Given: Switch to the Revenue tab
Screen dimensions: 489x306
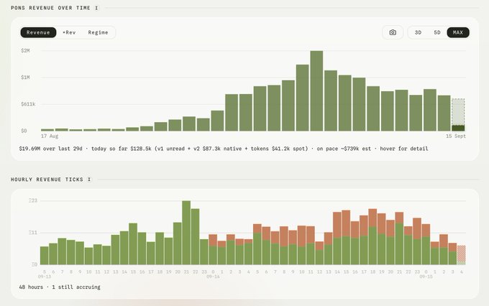Looking at the screenshot, I should tap(38, 32).
